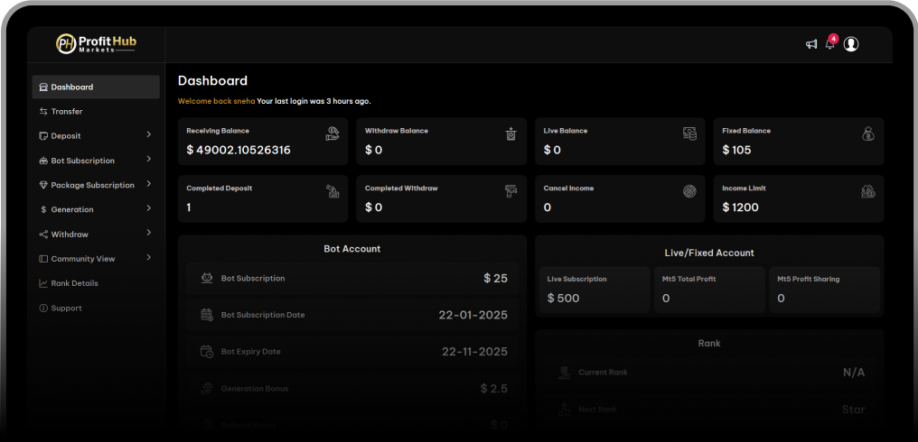Screen dimensions: 918x442
Task: Click the Profit Hub Markets logo
Action: point(97,43)
